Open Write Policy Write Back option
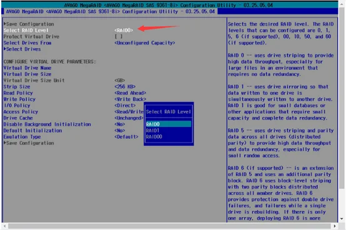Viewport: 346px width, 230px height. (130, 99)
